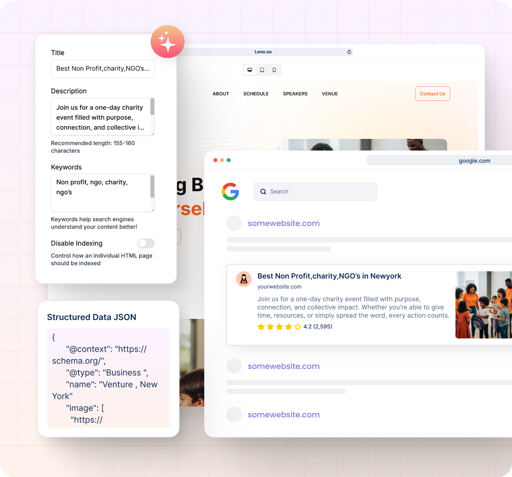Open the ABOUT nav item

(221, 94)
